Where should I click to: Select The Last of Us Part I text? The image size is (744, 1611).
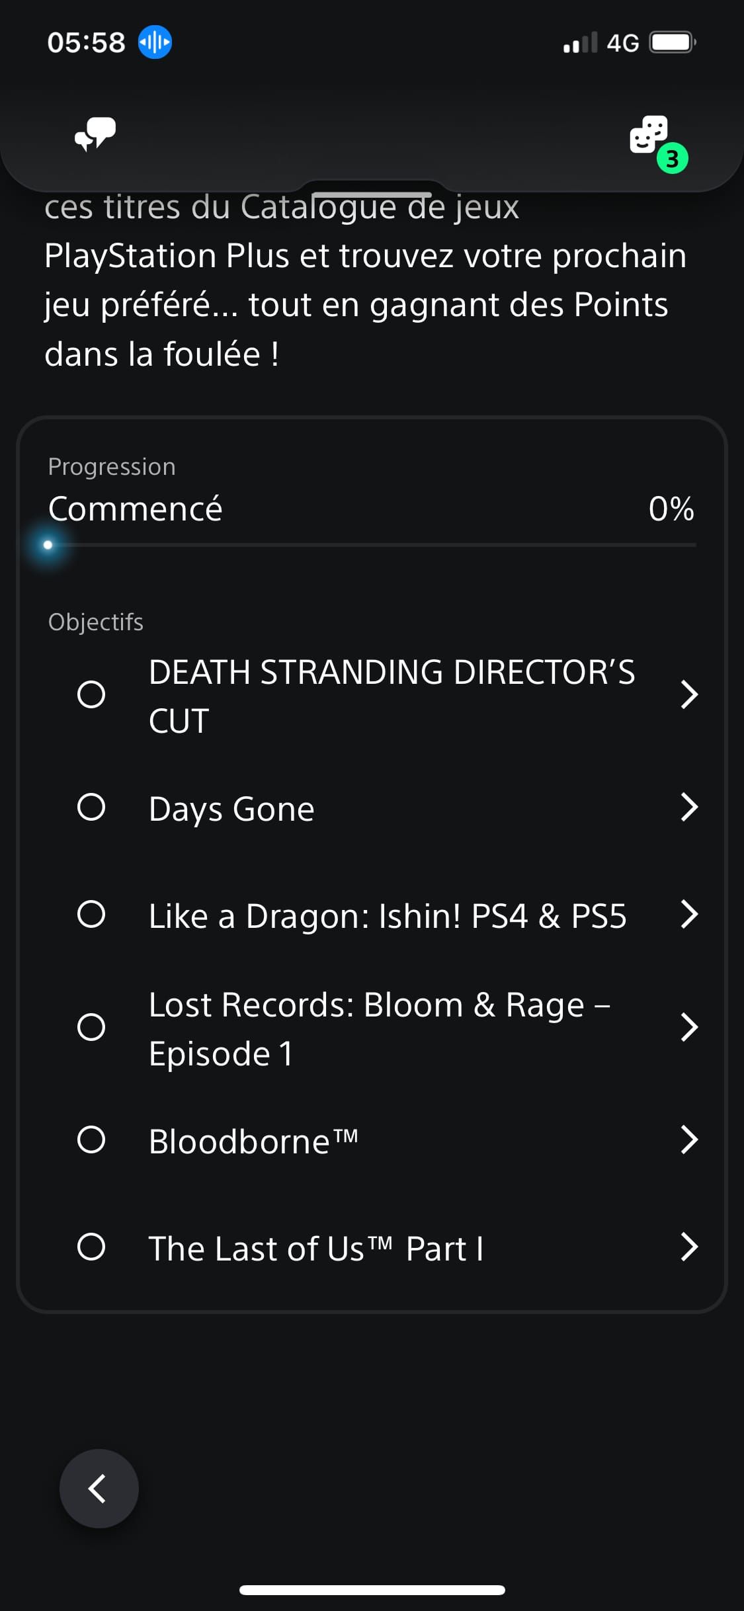pyautogui.click(x=316, y=1249)
